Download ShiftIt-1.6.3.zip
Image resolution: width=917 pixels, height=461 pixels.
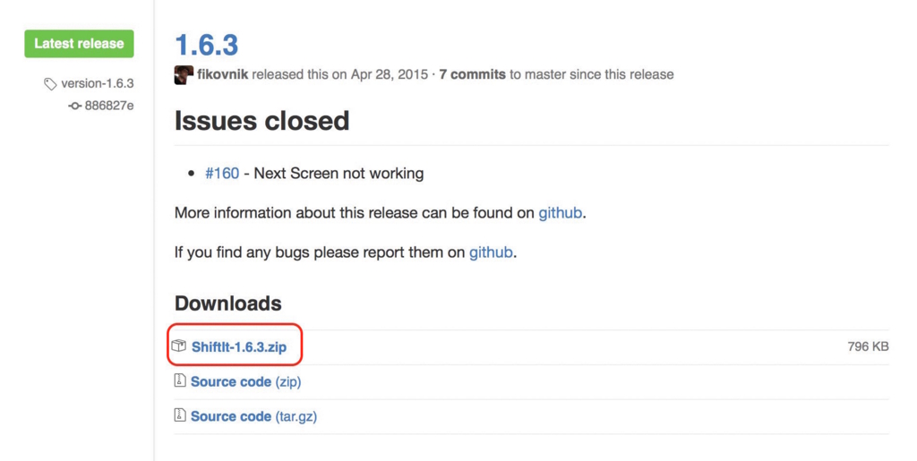(x=239, y=347)
